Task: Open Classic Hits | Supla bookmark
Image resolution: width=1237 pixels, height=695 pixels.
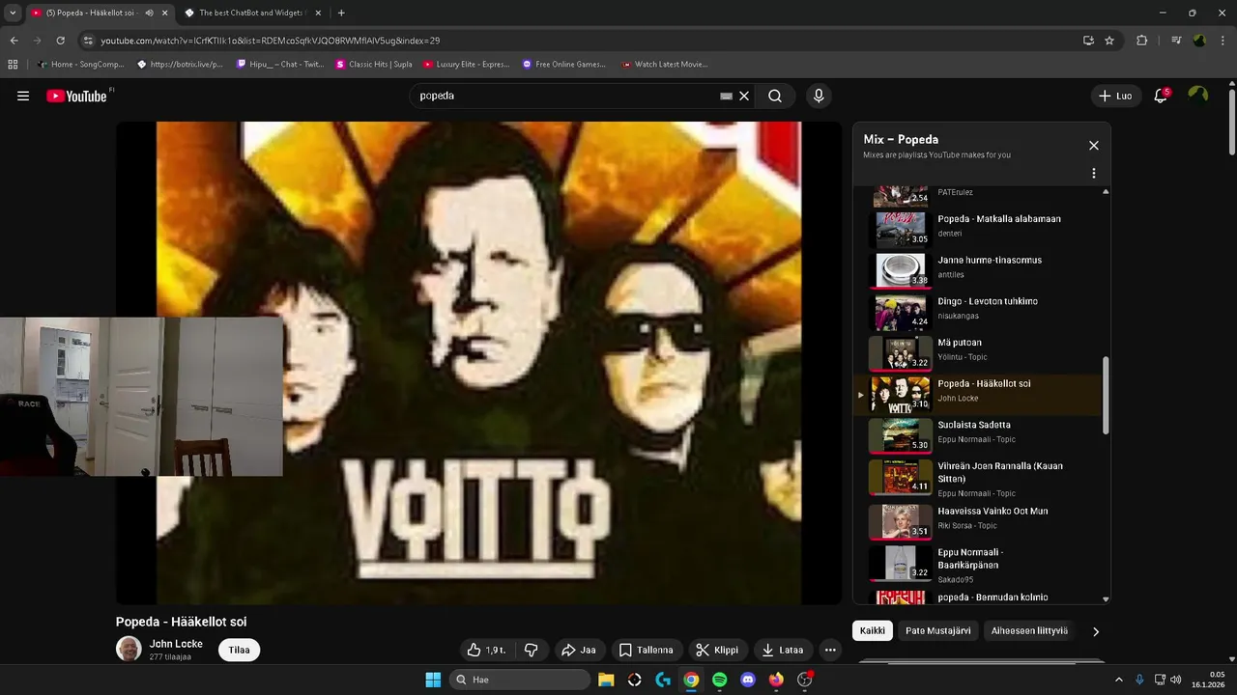Action: [x=374, y=65]
